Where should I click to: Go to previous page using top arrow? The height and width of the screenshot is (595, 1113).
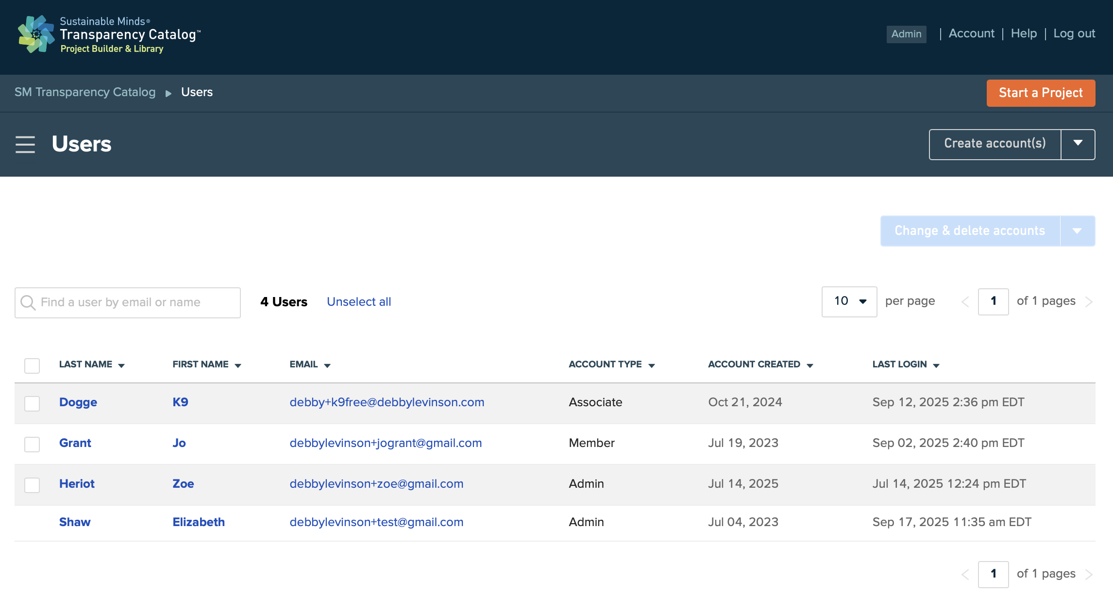(x=965, y=302)
